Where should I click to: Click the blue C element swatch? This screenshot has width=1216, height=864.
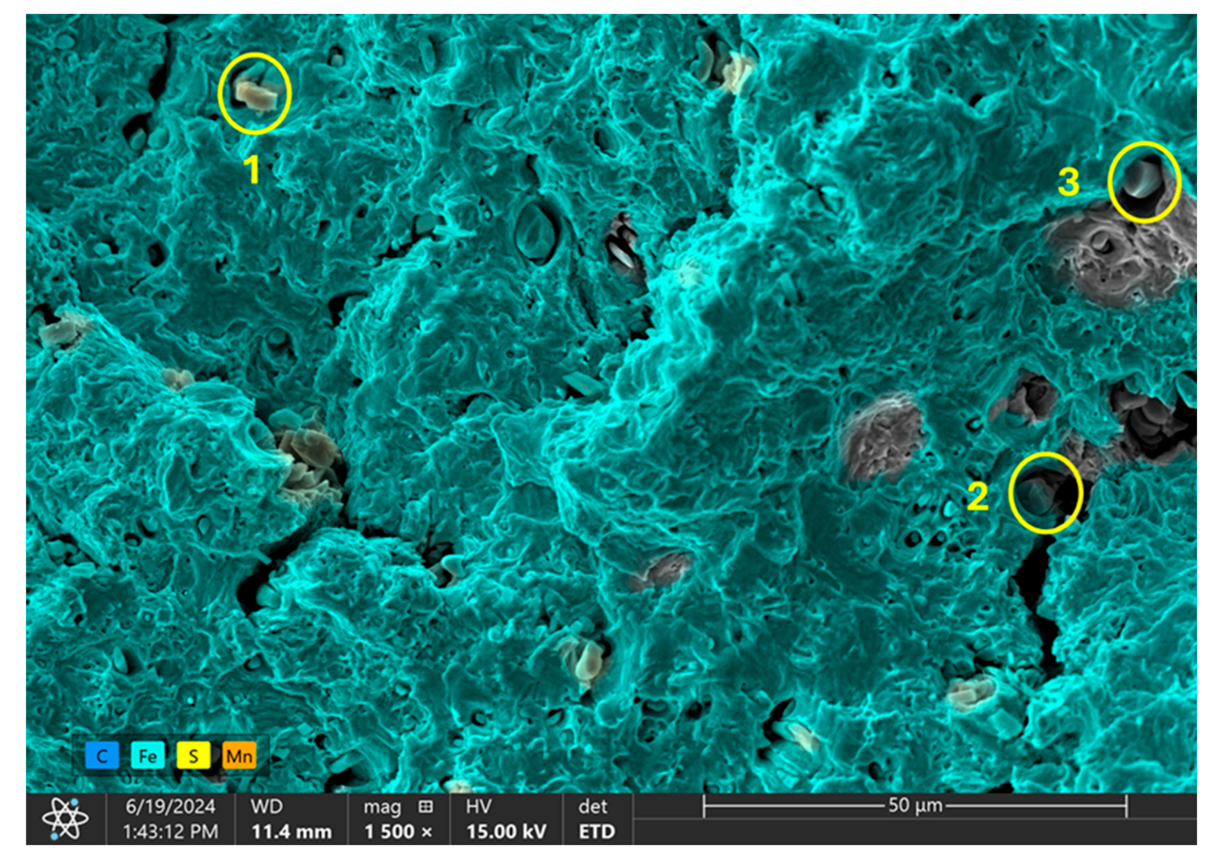tap(102, 755)
